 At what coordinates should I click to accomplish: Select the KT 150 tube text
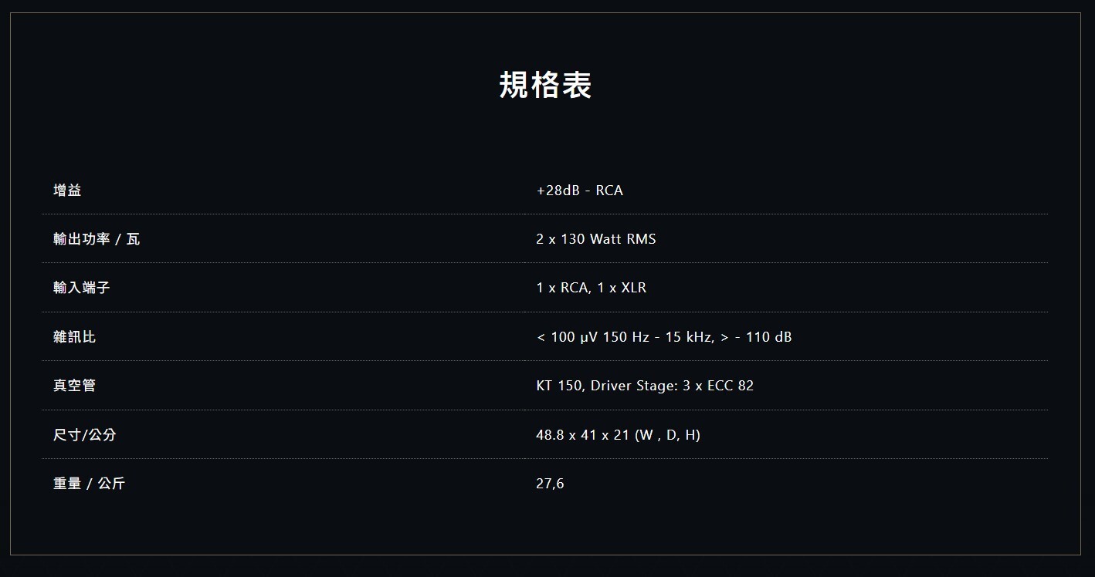(x=559, y=386)
